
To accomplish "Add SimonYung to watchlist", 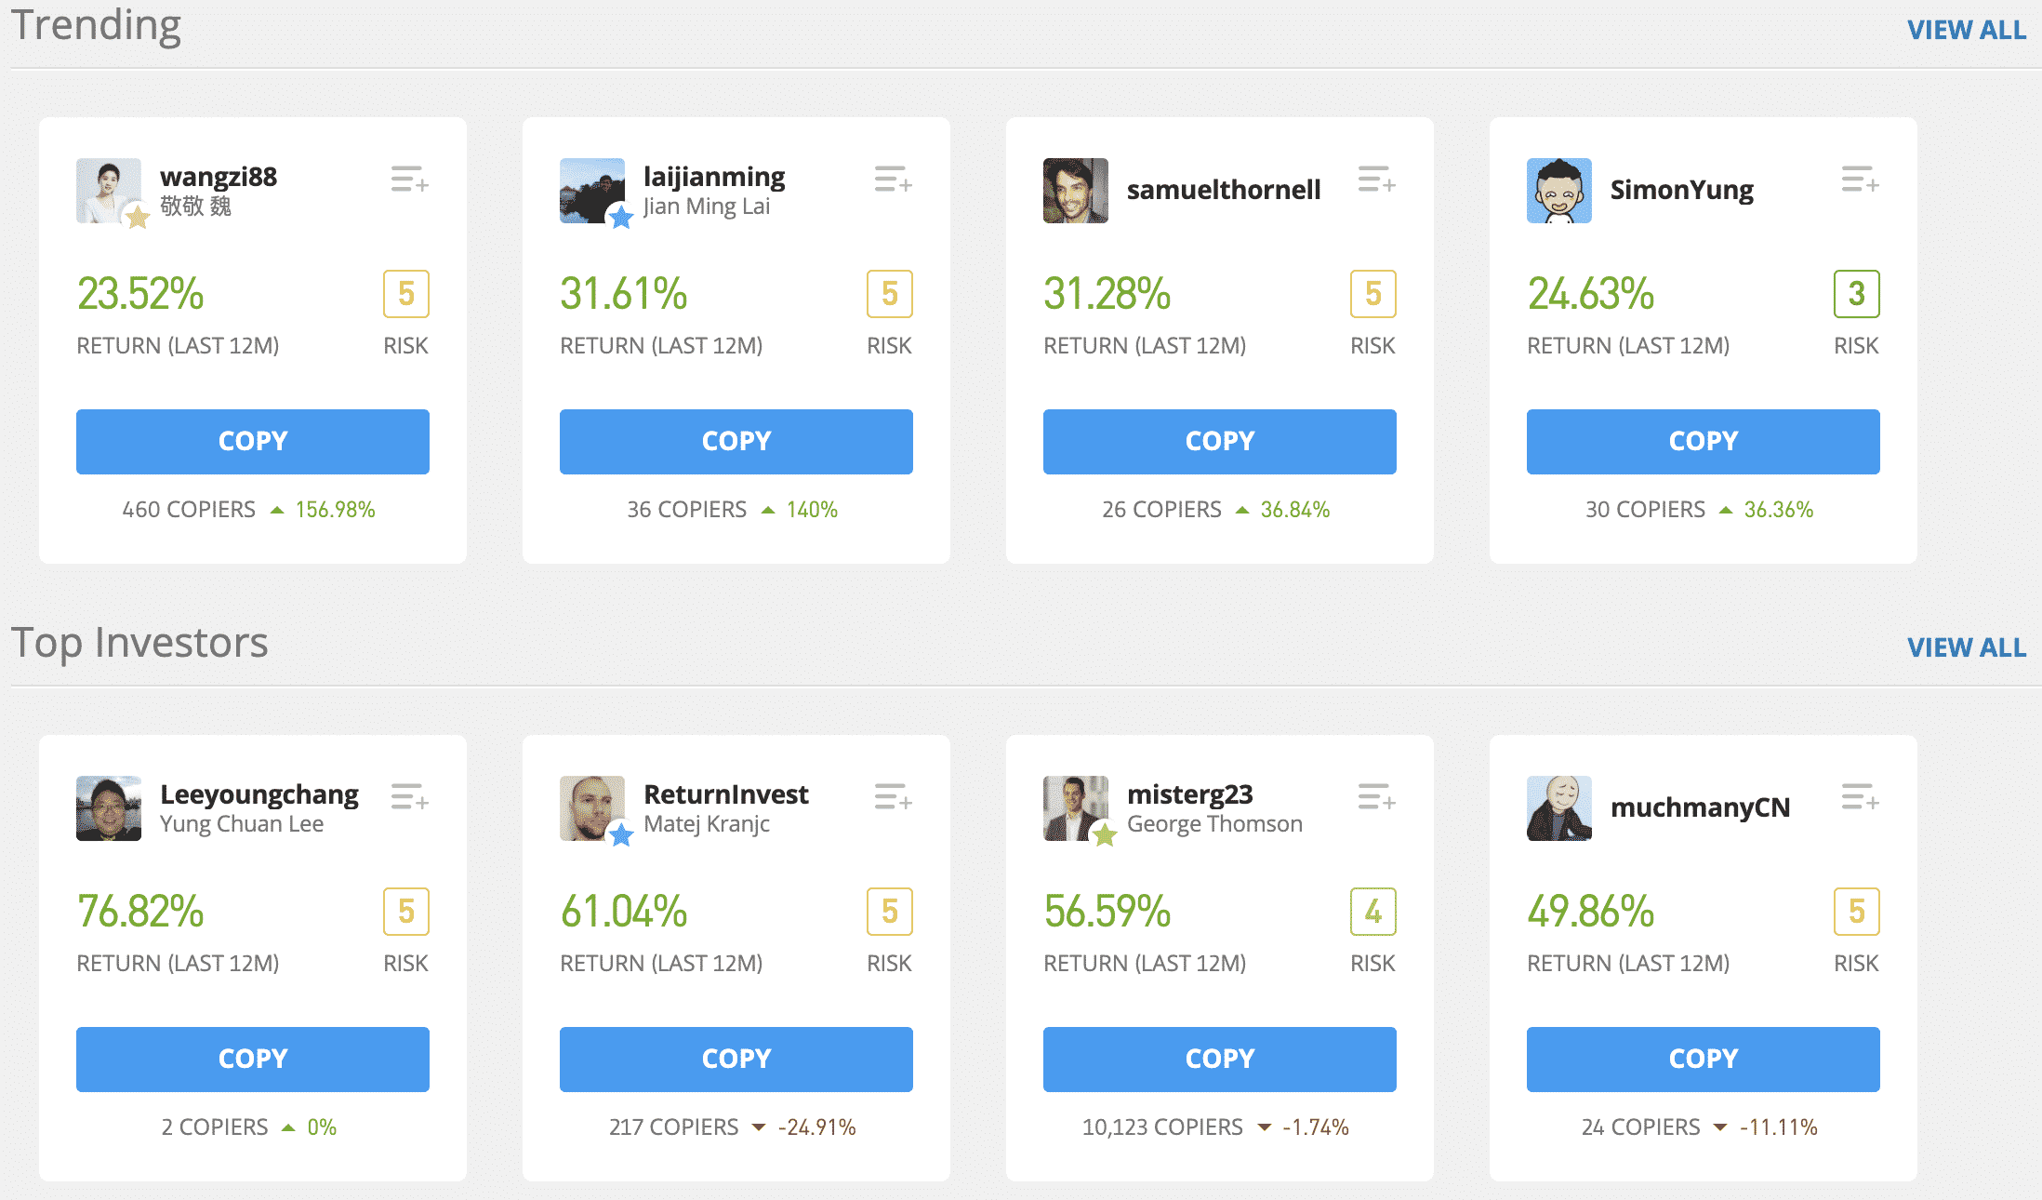I will [1860, 180].
